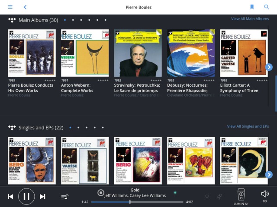Select second page dot of Main Albums
This screenshot has height=207, width=277.
pyautogui.click(x=73, y=20)
